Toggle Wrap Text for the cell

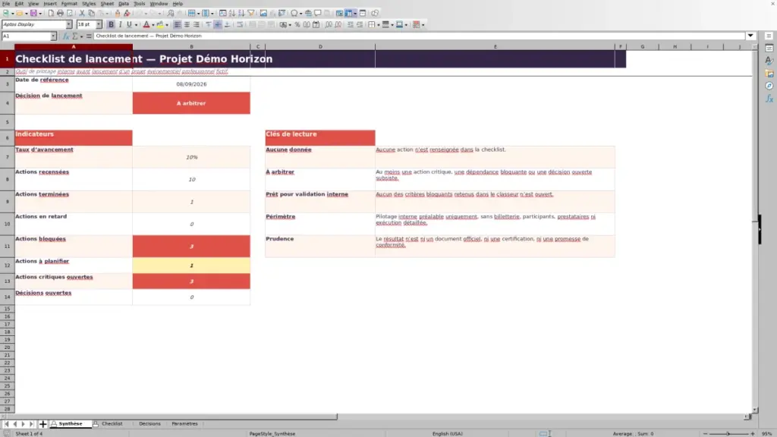(240, 25)
